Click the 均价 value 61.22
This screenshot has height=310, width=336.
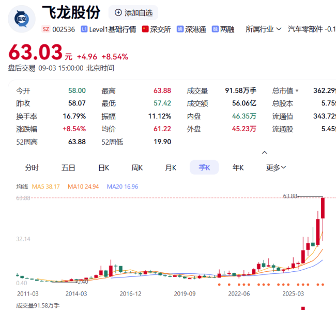tap(162, 129)
